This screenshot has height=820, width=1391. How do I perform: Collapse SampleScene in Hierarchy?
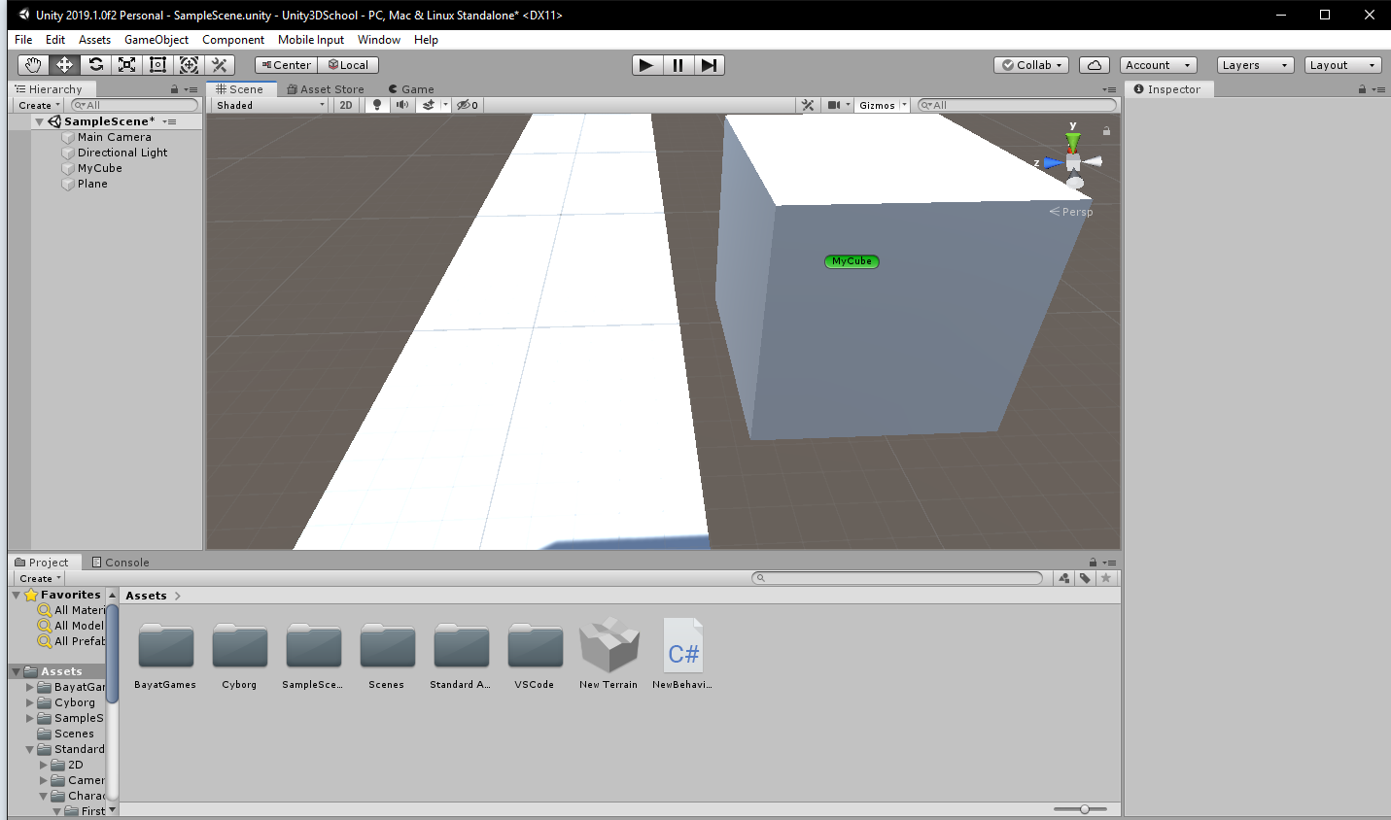(39, 122)
